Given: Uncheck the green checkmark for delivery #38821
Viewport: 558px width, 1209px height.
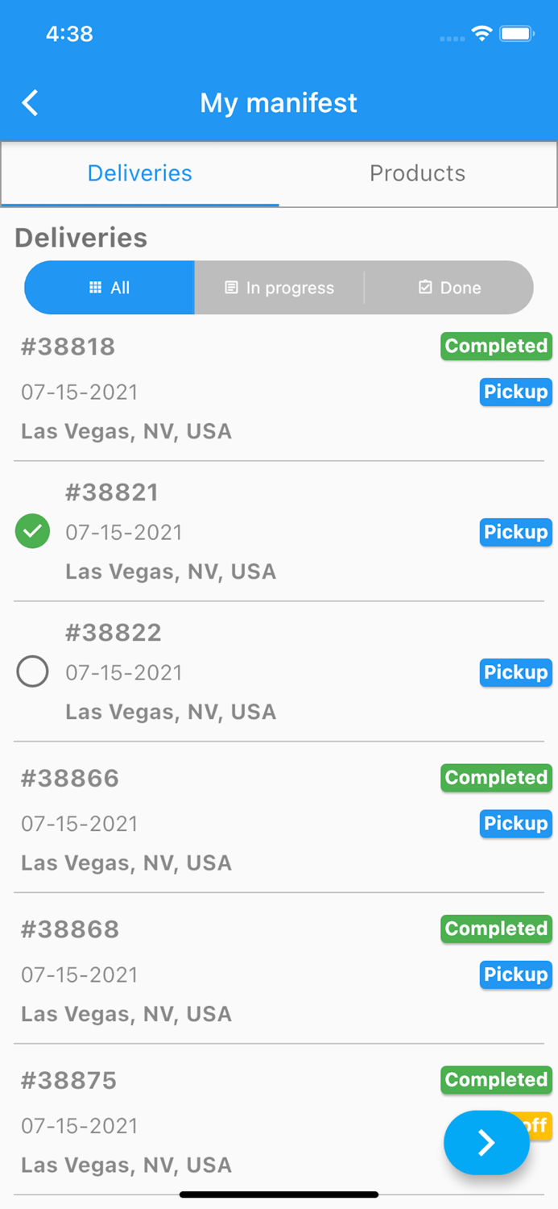Looking at the screenshot, I should (33, 531).
